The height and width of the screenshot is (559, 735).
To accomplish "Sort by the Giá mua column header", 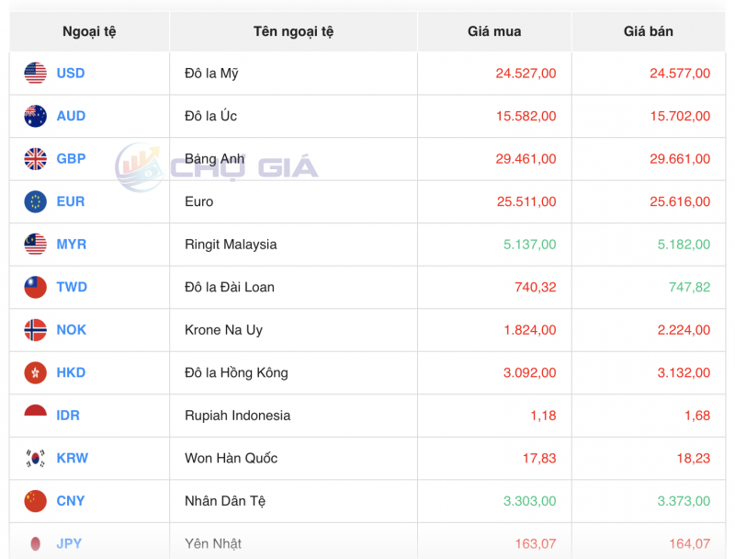I will (493, 30).
